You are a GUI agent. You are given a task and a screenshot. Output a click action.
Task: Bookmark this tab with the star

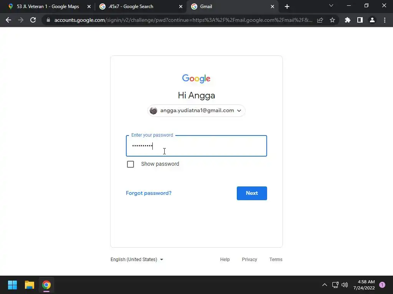(332, 20)
